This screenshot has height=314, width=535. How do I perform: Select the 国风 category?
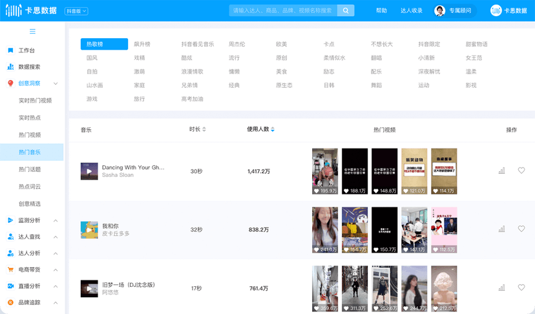click(92, 58)
